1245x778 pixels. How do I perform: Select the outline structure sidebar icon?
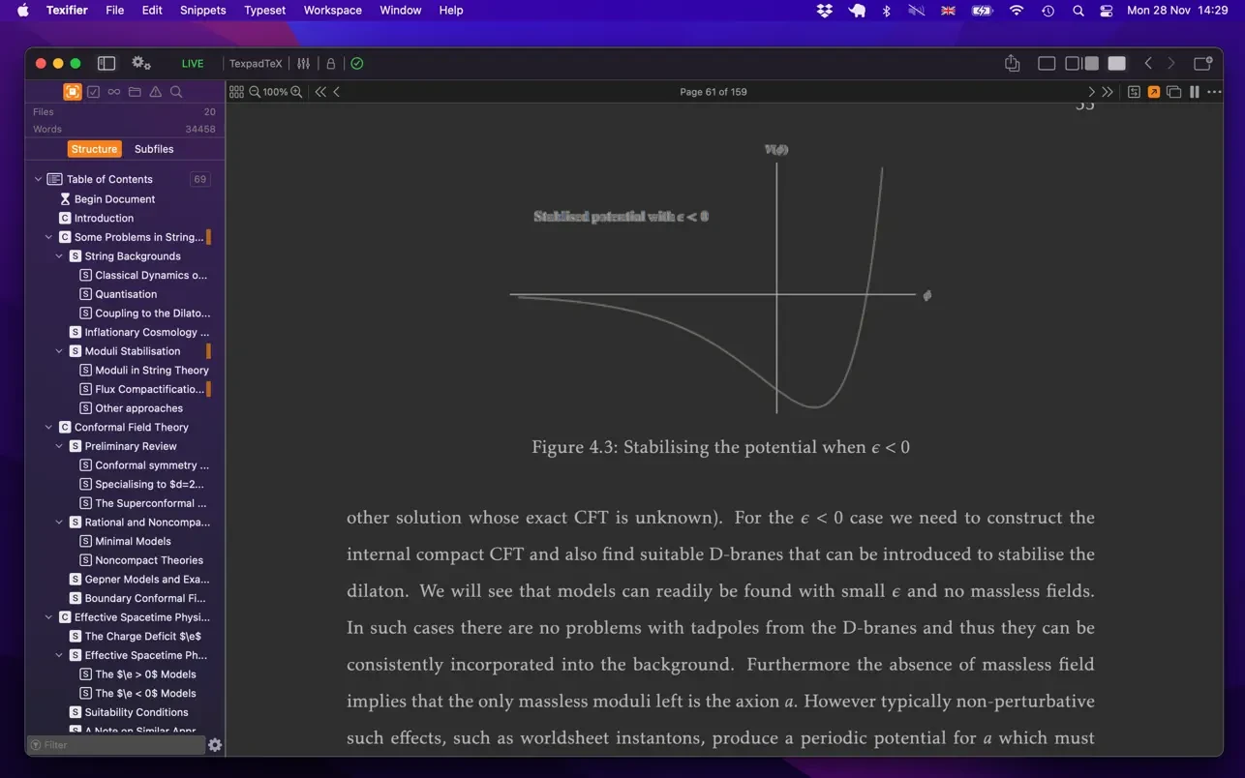pyautogui.click(x=73, y=92)
